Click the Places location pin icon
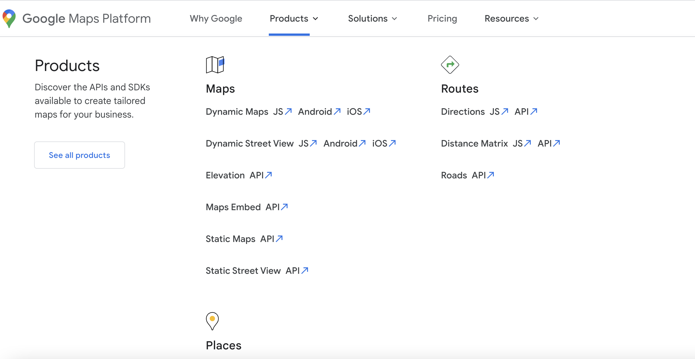695x359 pixels. (212, 321)
